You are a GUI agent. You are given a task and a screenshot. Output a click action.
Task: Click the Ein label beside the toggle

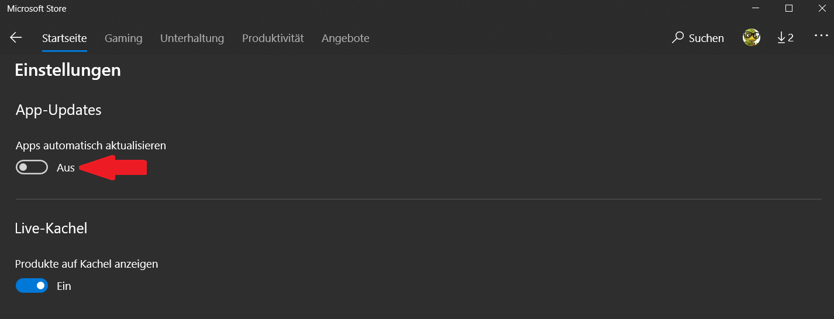[x=64, y=286]
